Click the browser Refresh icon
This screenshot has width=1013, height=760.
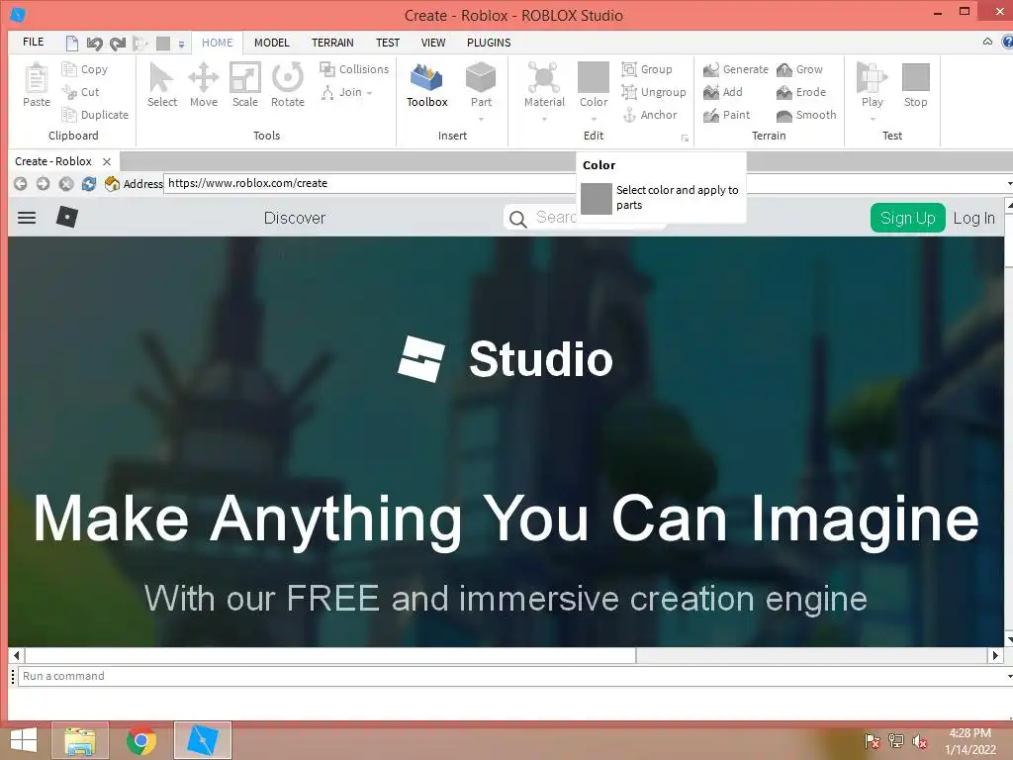pyautogui.click(x=88, y=183)
